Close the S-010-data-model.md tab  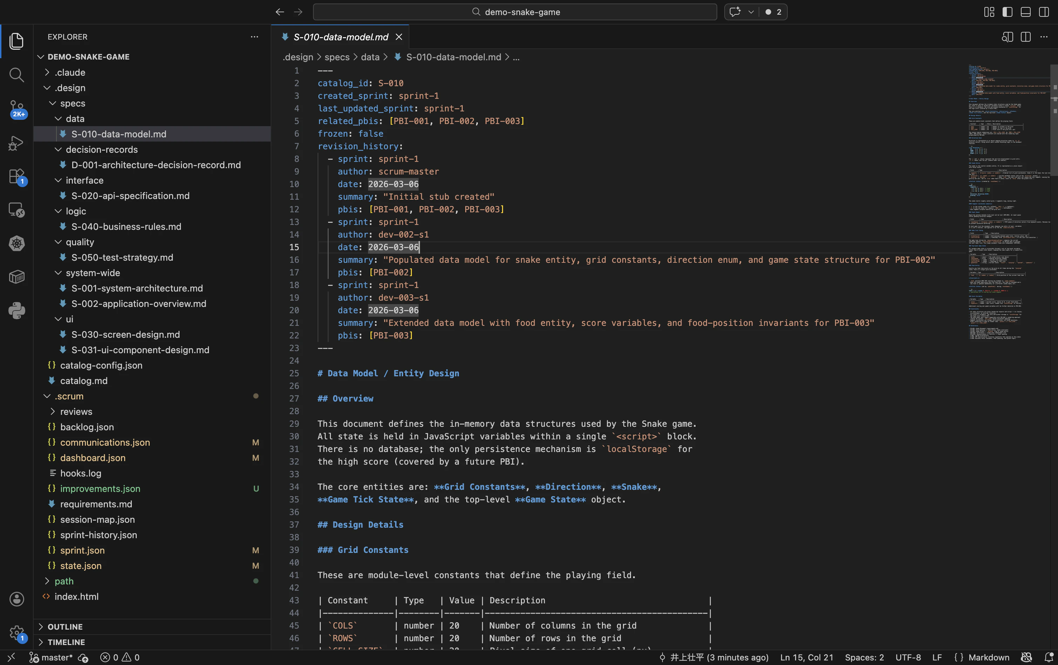399,37
